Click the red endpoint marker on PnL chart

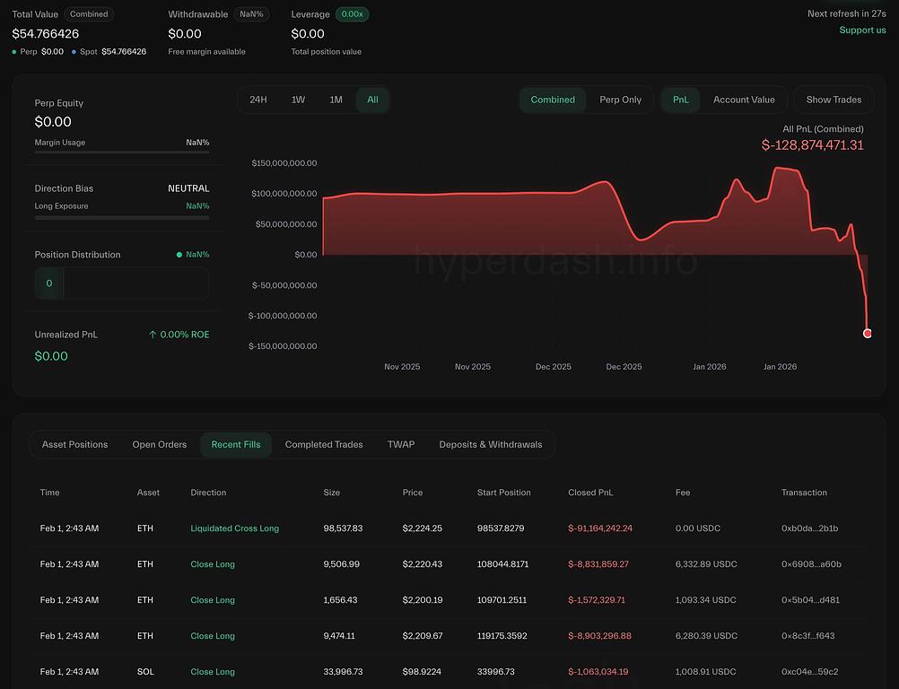[867, 333]
